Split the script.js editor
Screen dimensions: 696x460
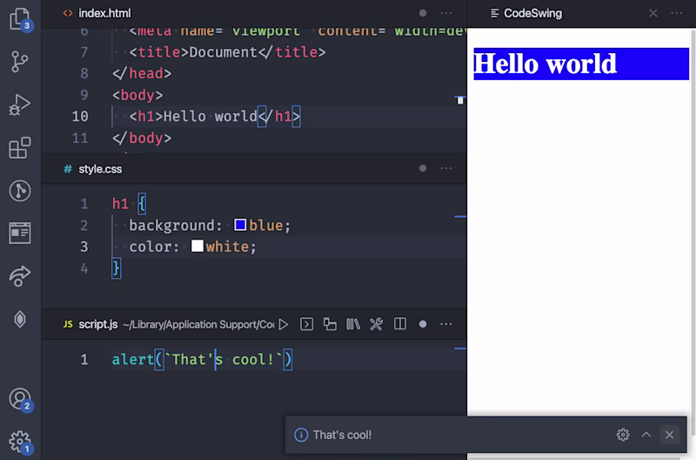coord(400,324)
